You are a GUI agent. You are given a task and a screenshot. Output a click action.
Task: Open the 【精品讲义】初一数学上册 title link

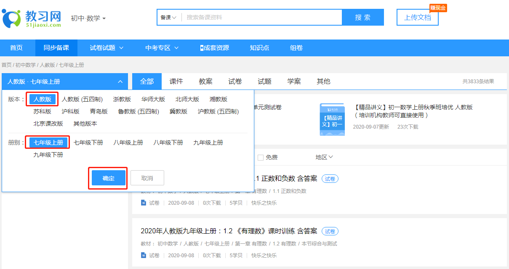414,111
